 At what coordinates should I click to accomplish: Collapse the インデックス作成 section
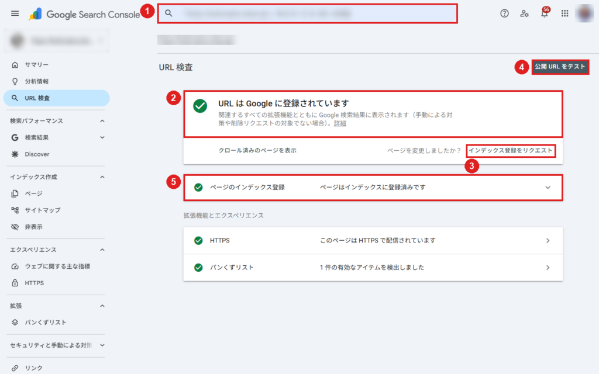102,177
